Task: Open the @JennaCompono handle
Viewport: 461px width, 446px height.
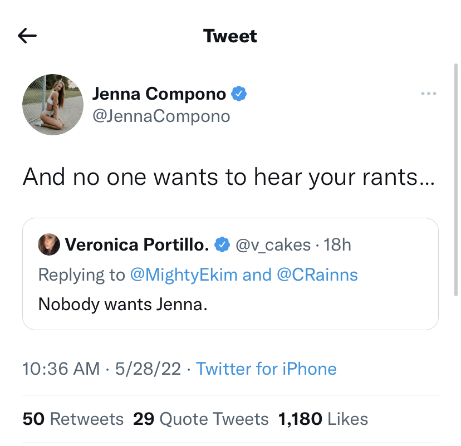Action: [161, 116]
